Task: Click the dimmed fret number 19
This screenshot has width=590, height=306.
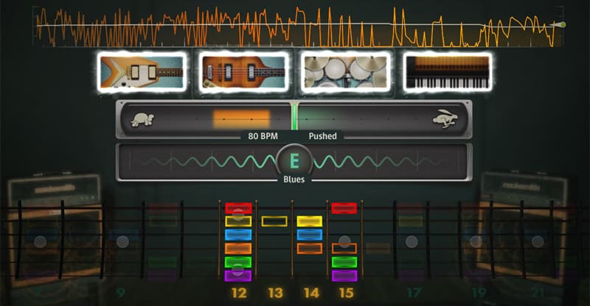Action: click(x=479, y=293)
